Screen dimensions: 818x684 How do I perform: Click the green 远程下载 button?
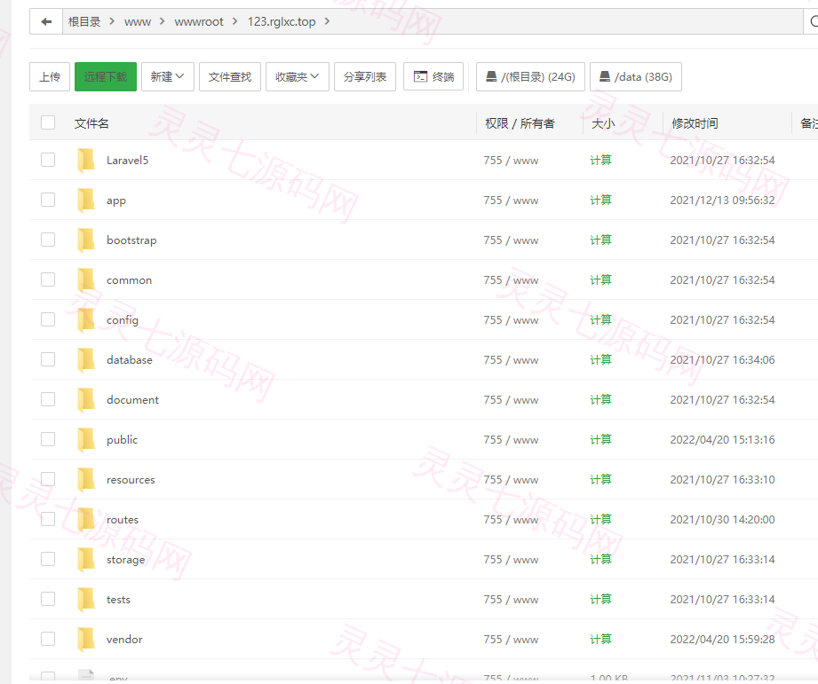point(106,76)
